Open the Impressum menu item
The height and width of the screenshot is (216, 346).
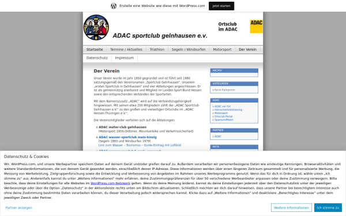tap(124, 58)
